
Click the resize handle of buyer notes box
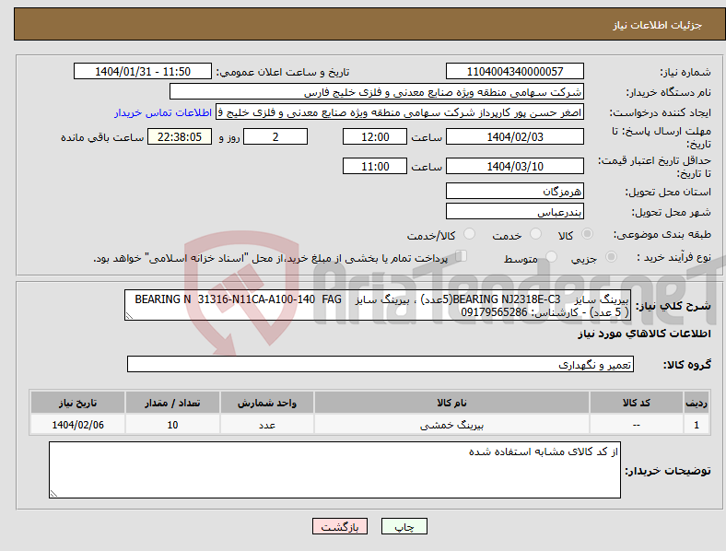coord(53,494)
